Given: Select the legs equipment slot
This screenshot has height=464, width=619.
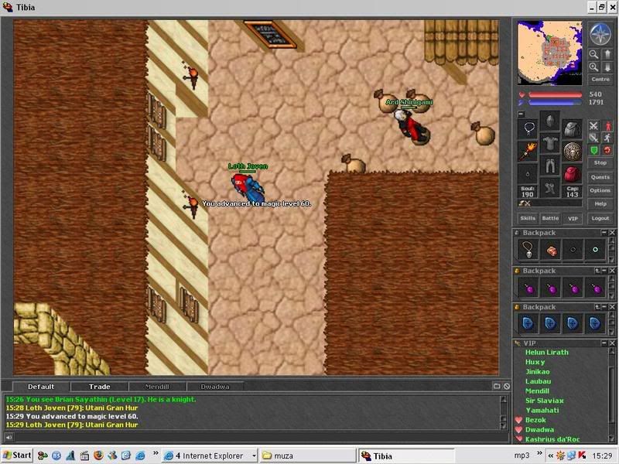Looking at the screenshot, I should point(550,165).
